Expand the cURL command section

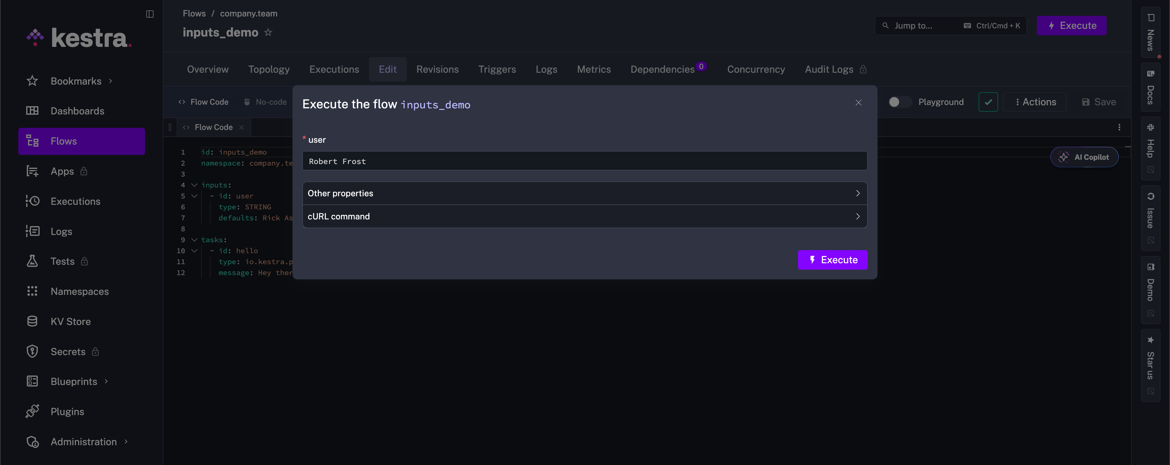(584, 216)
